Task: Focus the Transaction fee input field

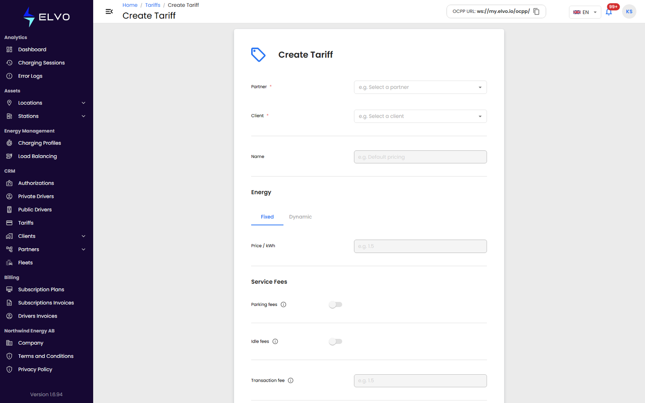Action: pos(420,381)
